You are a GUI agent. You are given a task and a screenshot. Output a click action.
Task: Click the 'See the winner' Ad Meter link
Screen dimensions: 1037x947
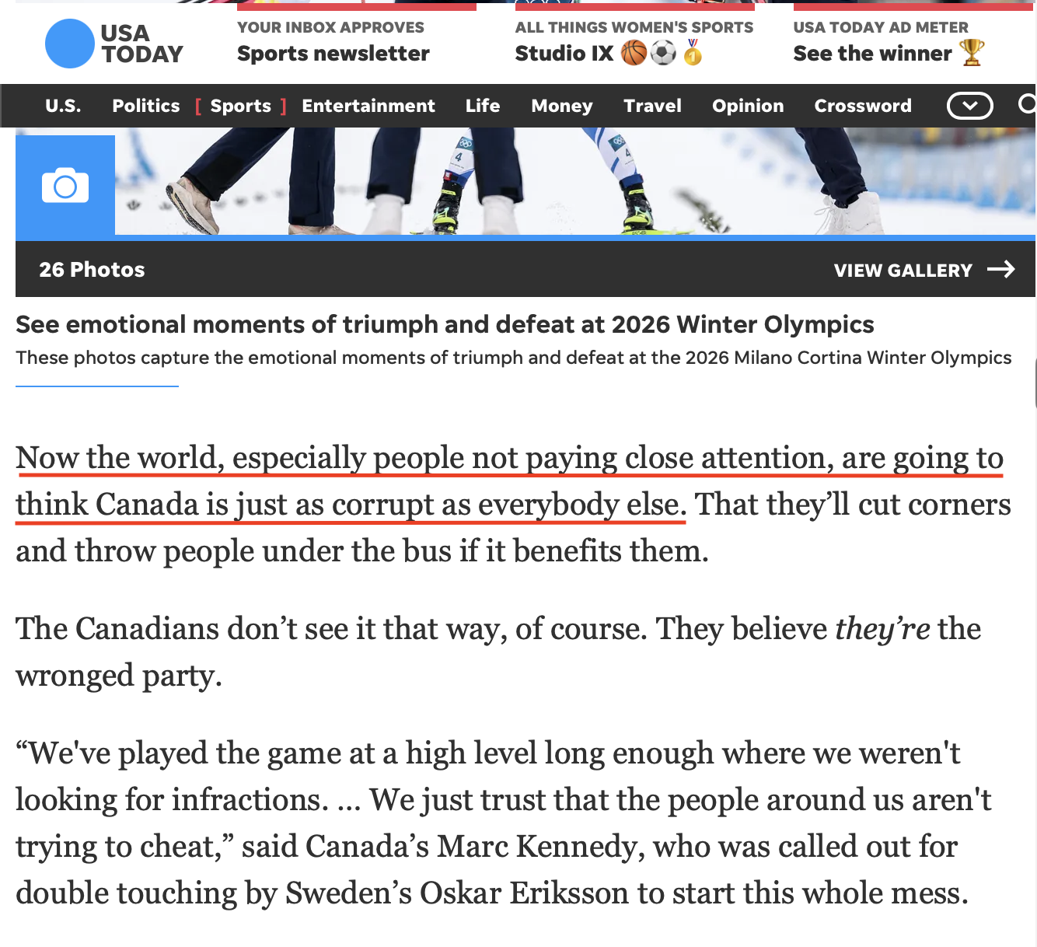coord(872,53)
